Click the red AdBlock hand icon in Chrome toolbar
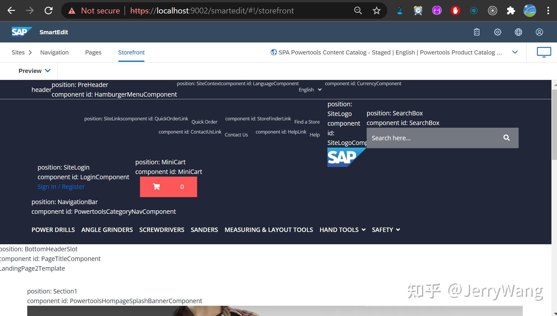Viewport: 557px width, 316px height. coord(455,10)
